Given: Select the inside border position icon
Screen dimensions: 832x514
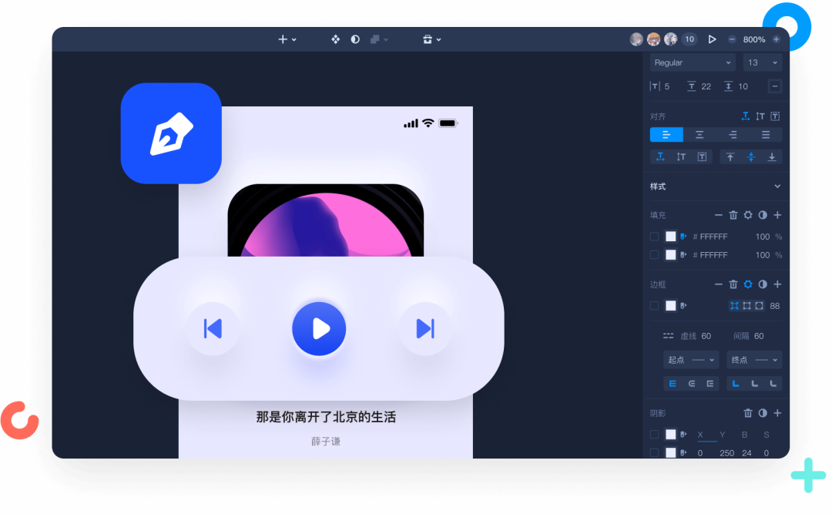Looking at the screenshot, I should point(734,306).
